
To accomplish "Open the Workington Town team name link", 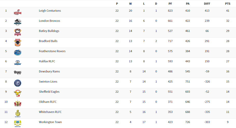I will [x=50, y=122].
